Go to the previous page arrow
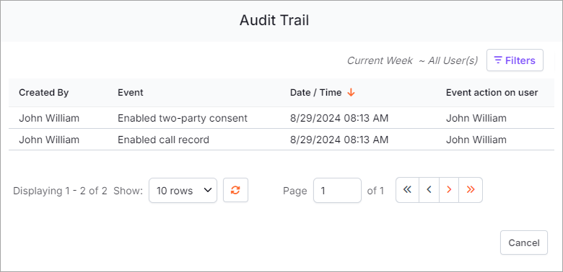The image size is (563, 272). click(x=429, y=190)
